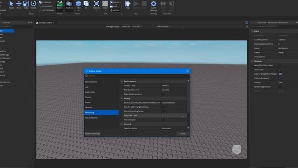Click the settings dialog scrollbar up arrow
This screenshot has height=168, width=298.
tap(188, 81)
